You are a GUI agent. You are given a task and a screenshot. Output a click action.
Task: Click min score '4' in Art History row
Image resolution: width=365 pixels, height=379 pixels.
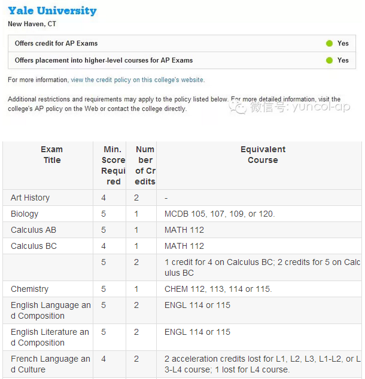(104, 198)
